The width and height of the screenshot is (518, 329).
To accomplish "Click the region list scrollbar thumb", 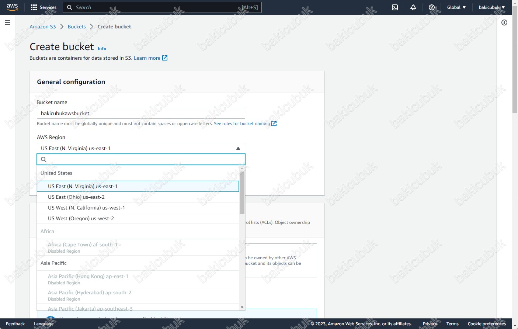I will point(242,193).
